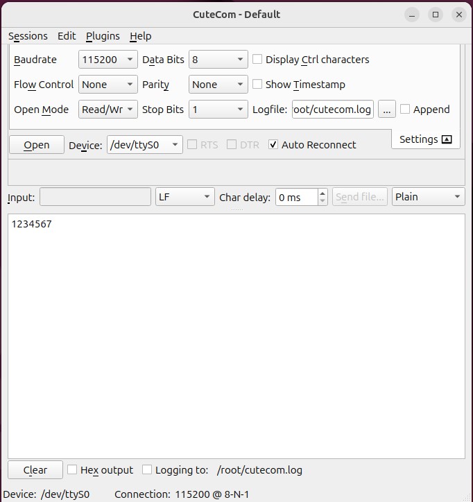Click status bar Device /dev/ttyS0 text
This screenshot has height=502, width=473.
46,494
